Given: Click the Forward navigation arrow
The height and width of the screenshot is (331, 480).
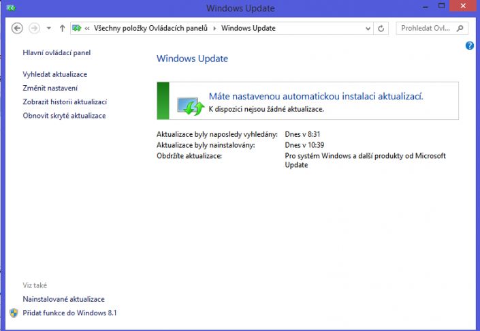Looking at the screenshot, I should pos(34,28).
